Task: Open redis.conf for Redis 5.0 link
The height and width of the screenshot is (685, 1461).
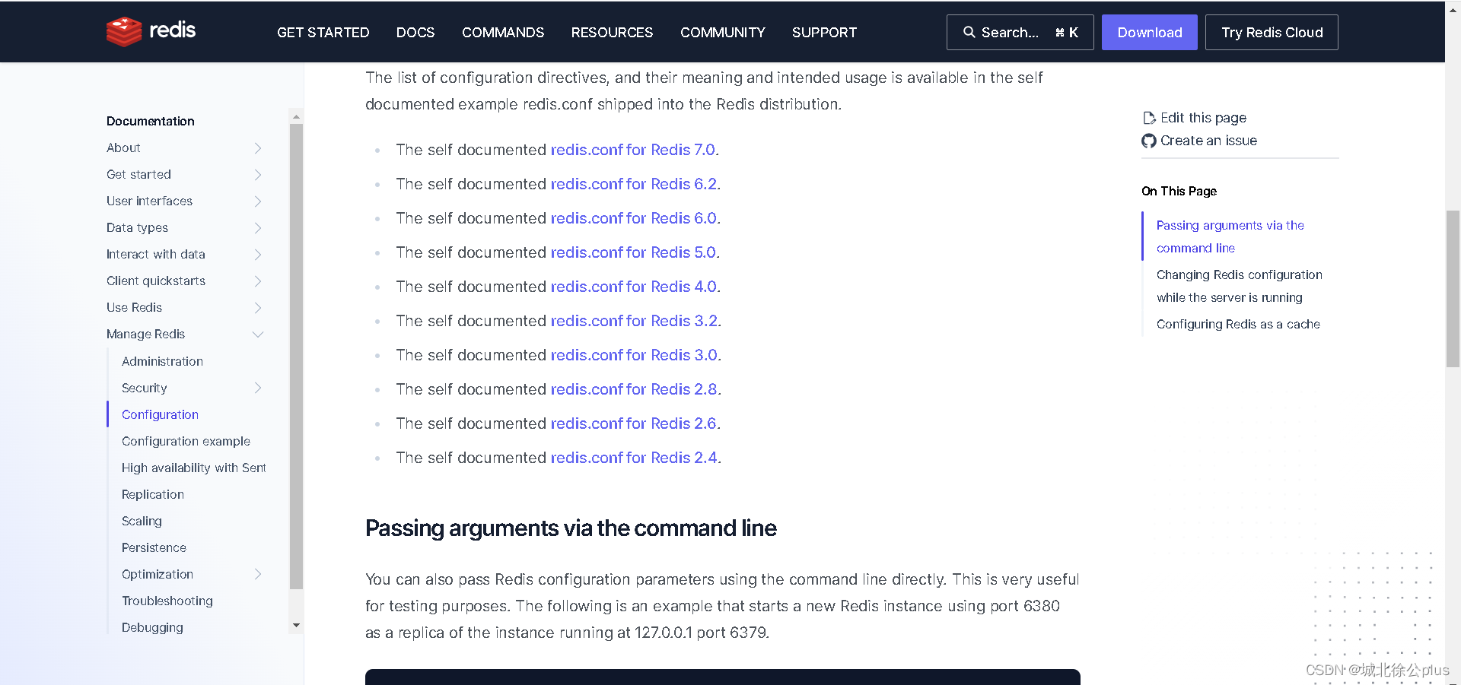Action: click(633, 252)
